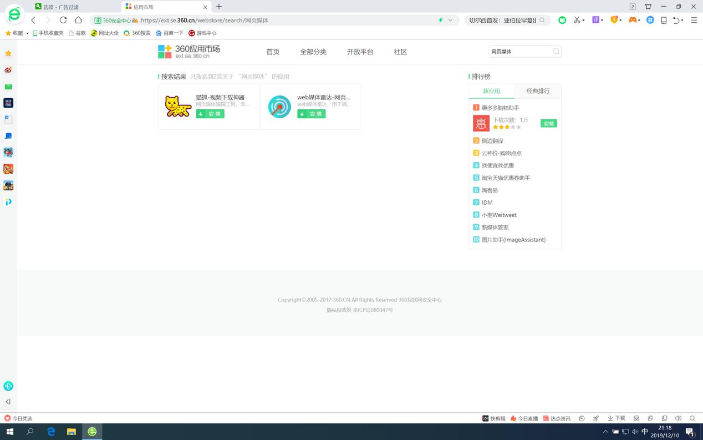Open the 手机收藏夹 bookmark
This screenshot has height=440, width=703.
tap(48, 33)
